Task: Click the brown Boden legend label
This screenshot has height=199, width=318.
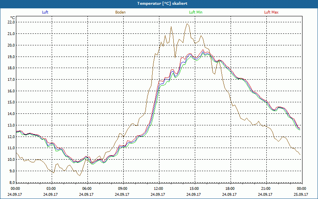Action: coord(120,12)
